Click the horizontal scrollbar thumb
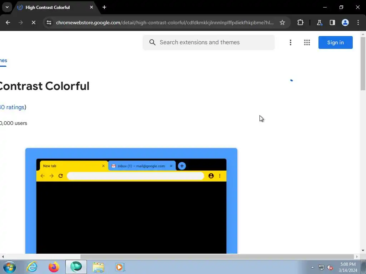366x274 pixels. coord(217,257)
